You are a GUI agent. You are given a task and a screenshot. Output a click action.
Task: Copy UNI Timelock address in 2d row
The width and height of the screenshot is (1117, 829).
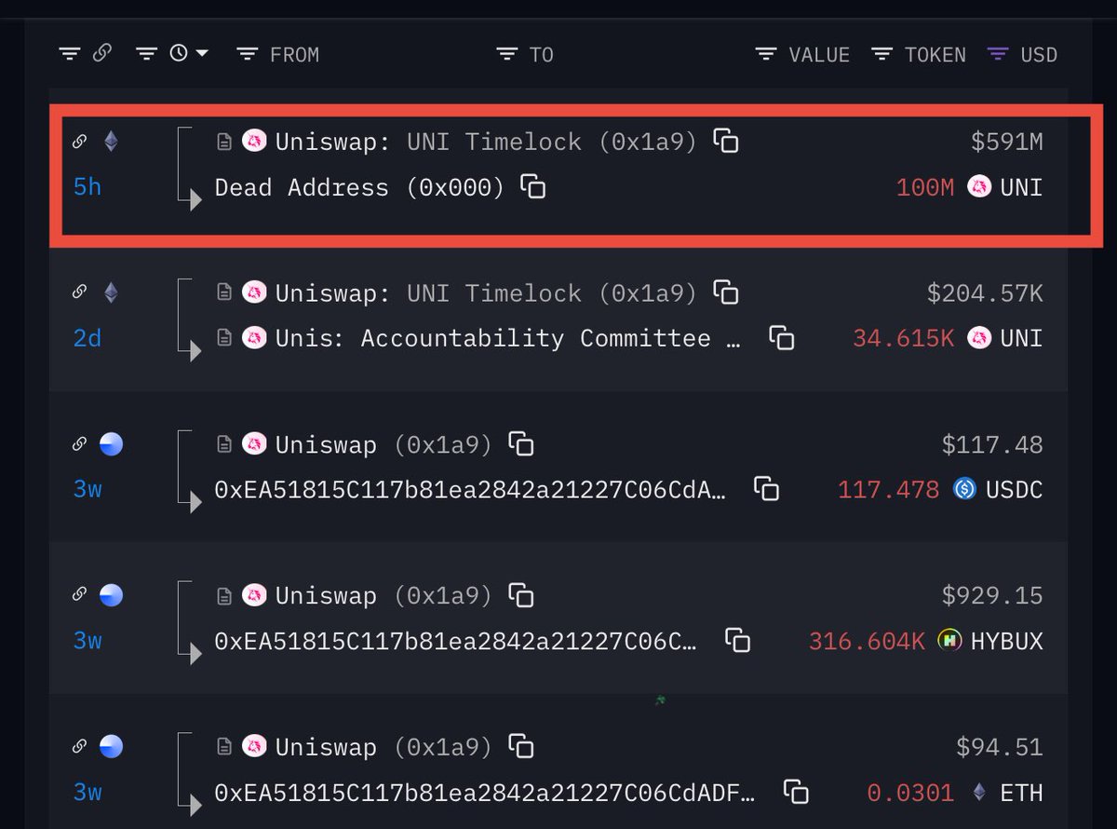tap(726, 292)
